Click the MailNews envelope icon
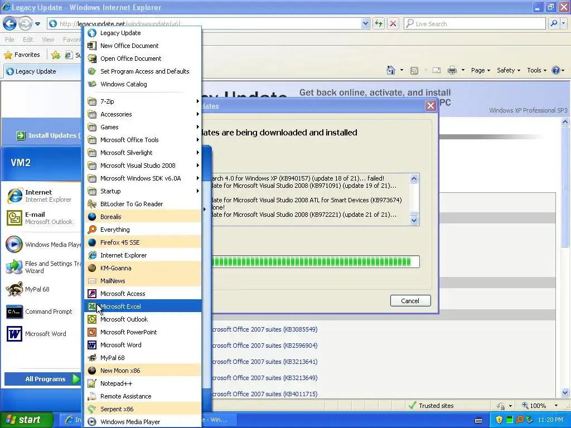The height and width of the screenshot is (428, 571). (92, 281)
